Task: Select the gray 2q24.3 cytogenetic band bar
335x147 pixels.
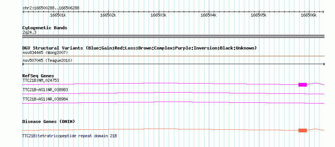Action: [x=173, y=36]
